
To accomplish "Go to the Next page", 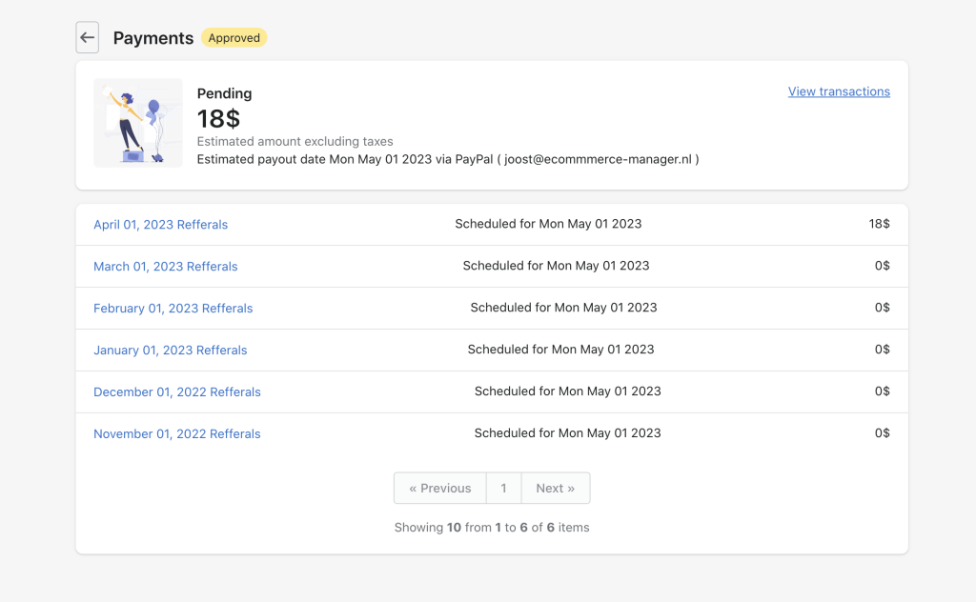I will point(556,489).
